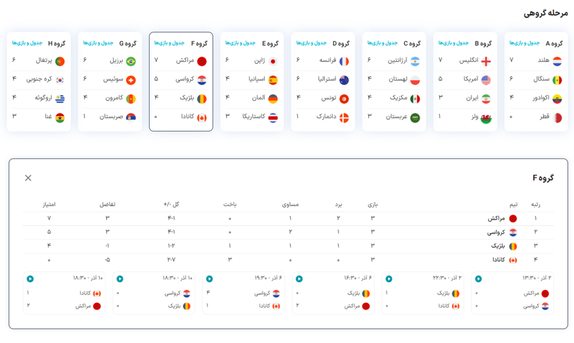The width and height of the screenshot is (574, 343).
Task: Select Morocco team name in standings table
Action: [496, 219]
